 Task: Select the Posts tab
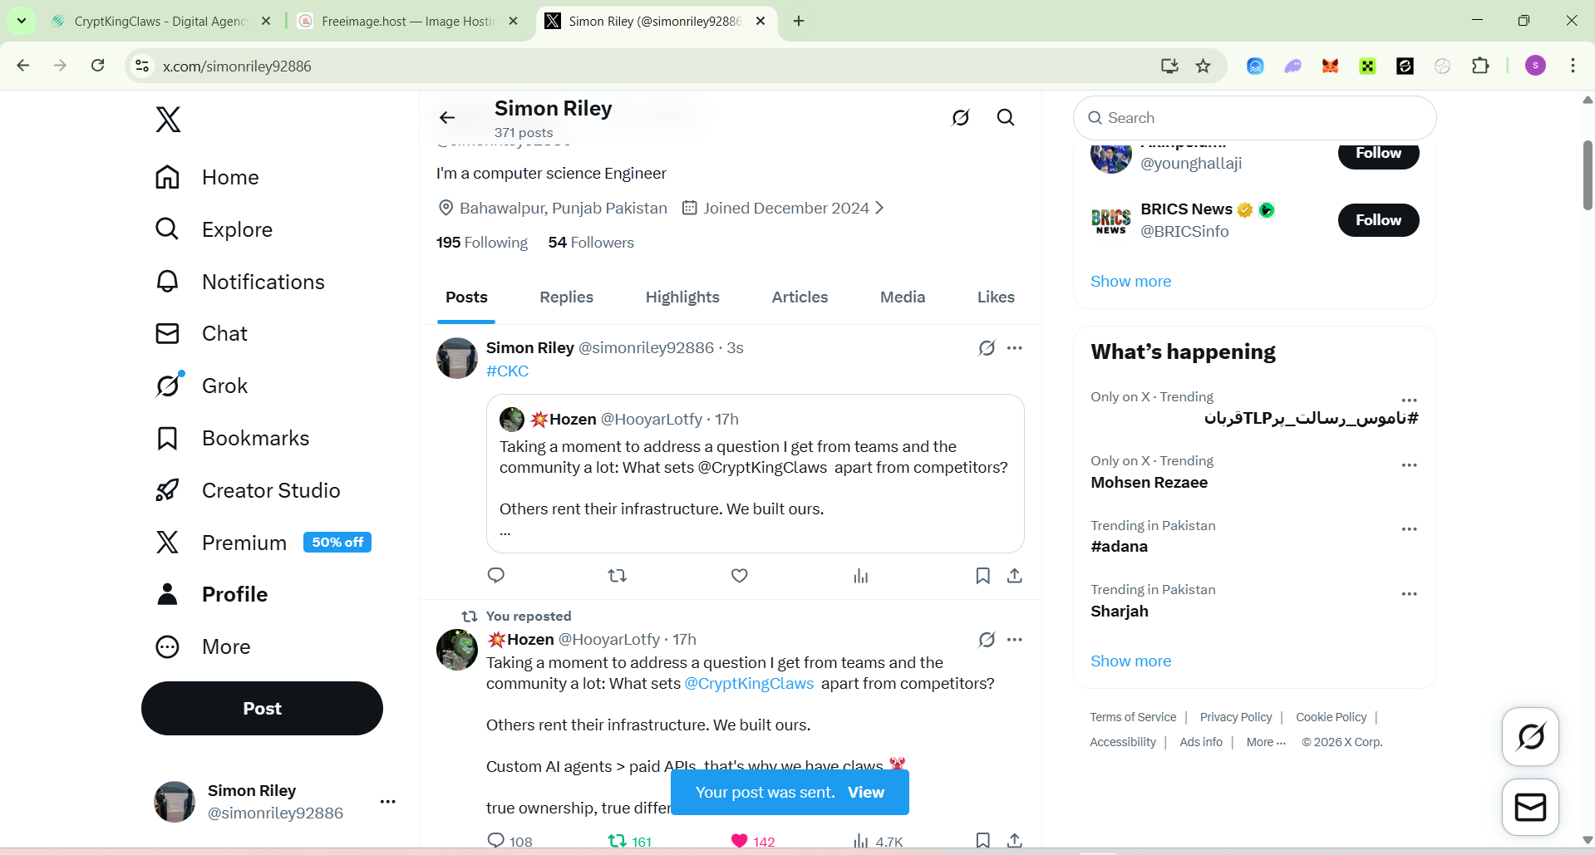pyautogui.click(x=466, y=297)
